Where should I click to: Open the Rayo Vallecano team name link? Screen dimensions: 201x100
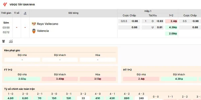(x=47, y=24)
